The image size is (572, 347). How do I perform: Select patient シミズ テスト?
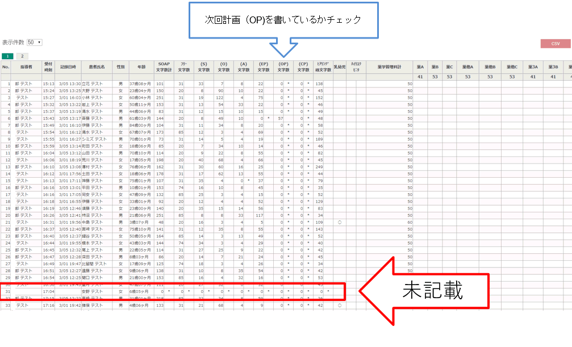(94, 139)
